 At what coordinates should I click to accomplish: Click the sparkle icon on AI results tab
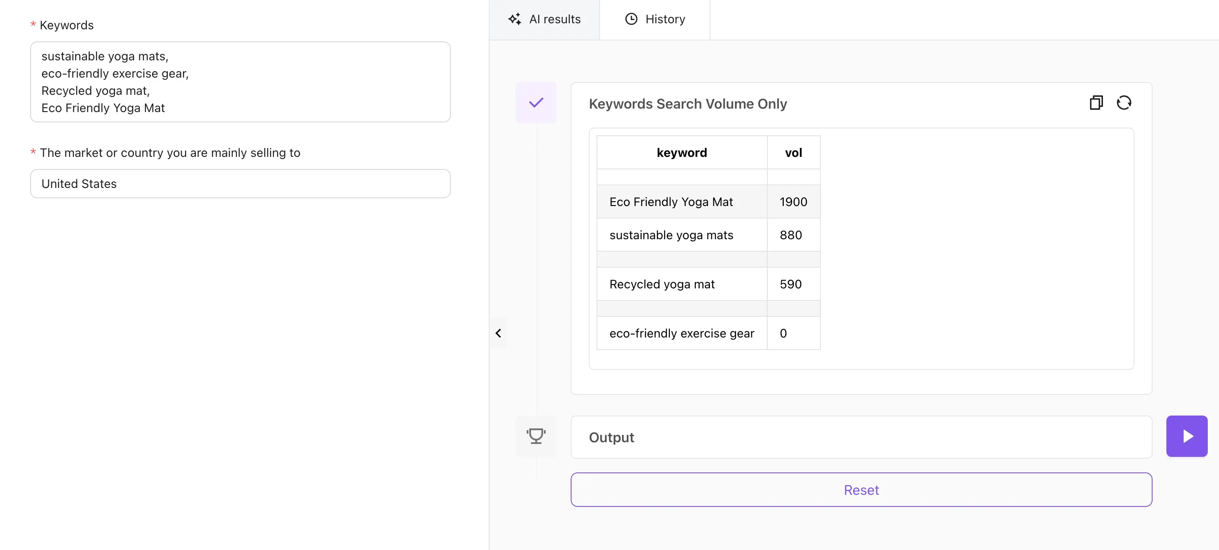(x=515, y=19)
